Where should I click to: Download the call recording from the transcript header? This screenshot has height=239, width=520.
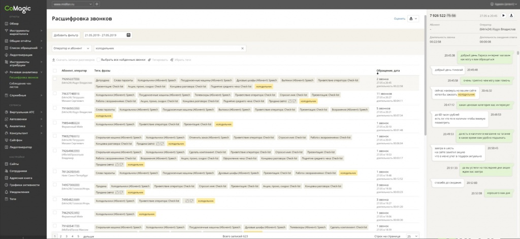pyautogui.click(x=511, y=16)
